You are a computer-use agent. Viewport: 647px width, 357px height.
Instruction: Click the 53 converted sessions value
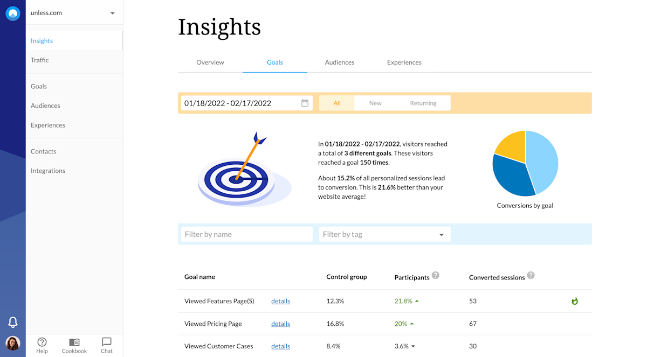click(473, 301)
